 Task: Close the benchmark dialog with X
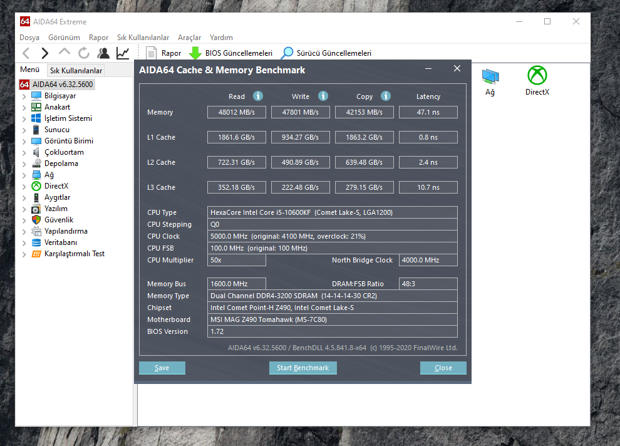pos(457,68)
